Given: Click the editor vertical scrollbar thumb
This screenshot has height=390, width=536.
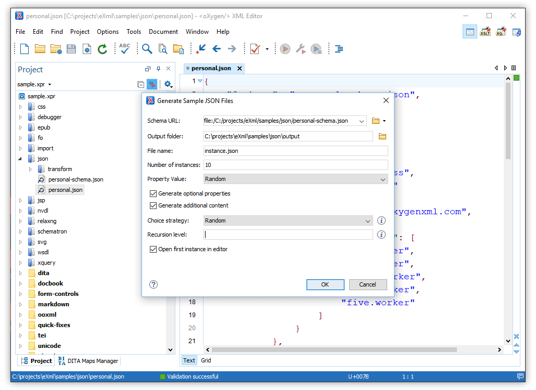Looking at the screenshot, I should (508, 121).
